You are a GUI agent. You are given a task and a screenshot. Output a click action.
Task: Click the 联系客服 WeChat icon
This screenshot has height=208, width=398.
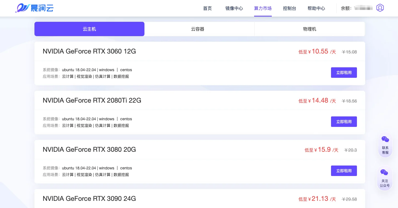tap(385, 139)
